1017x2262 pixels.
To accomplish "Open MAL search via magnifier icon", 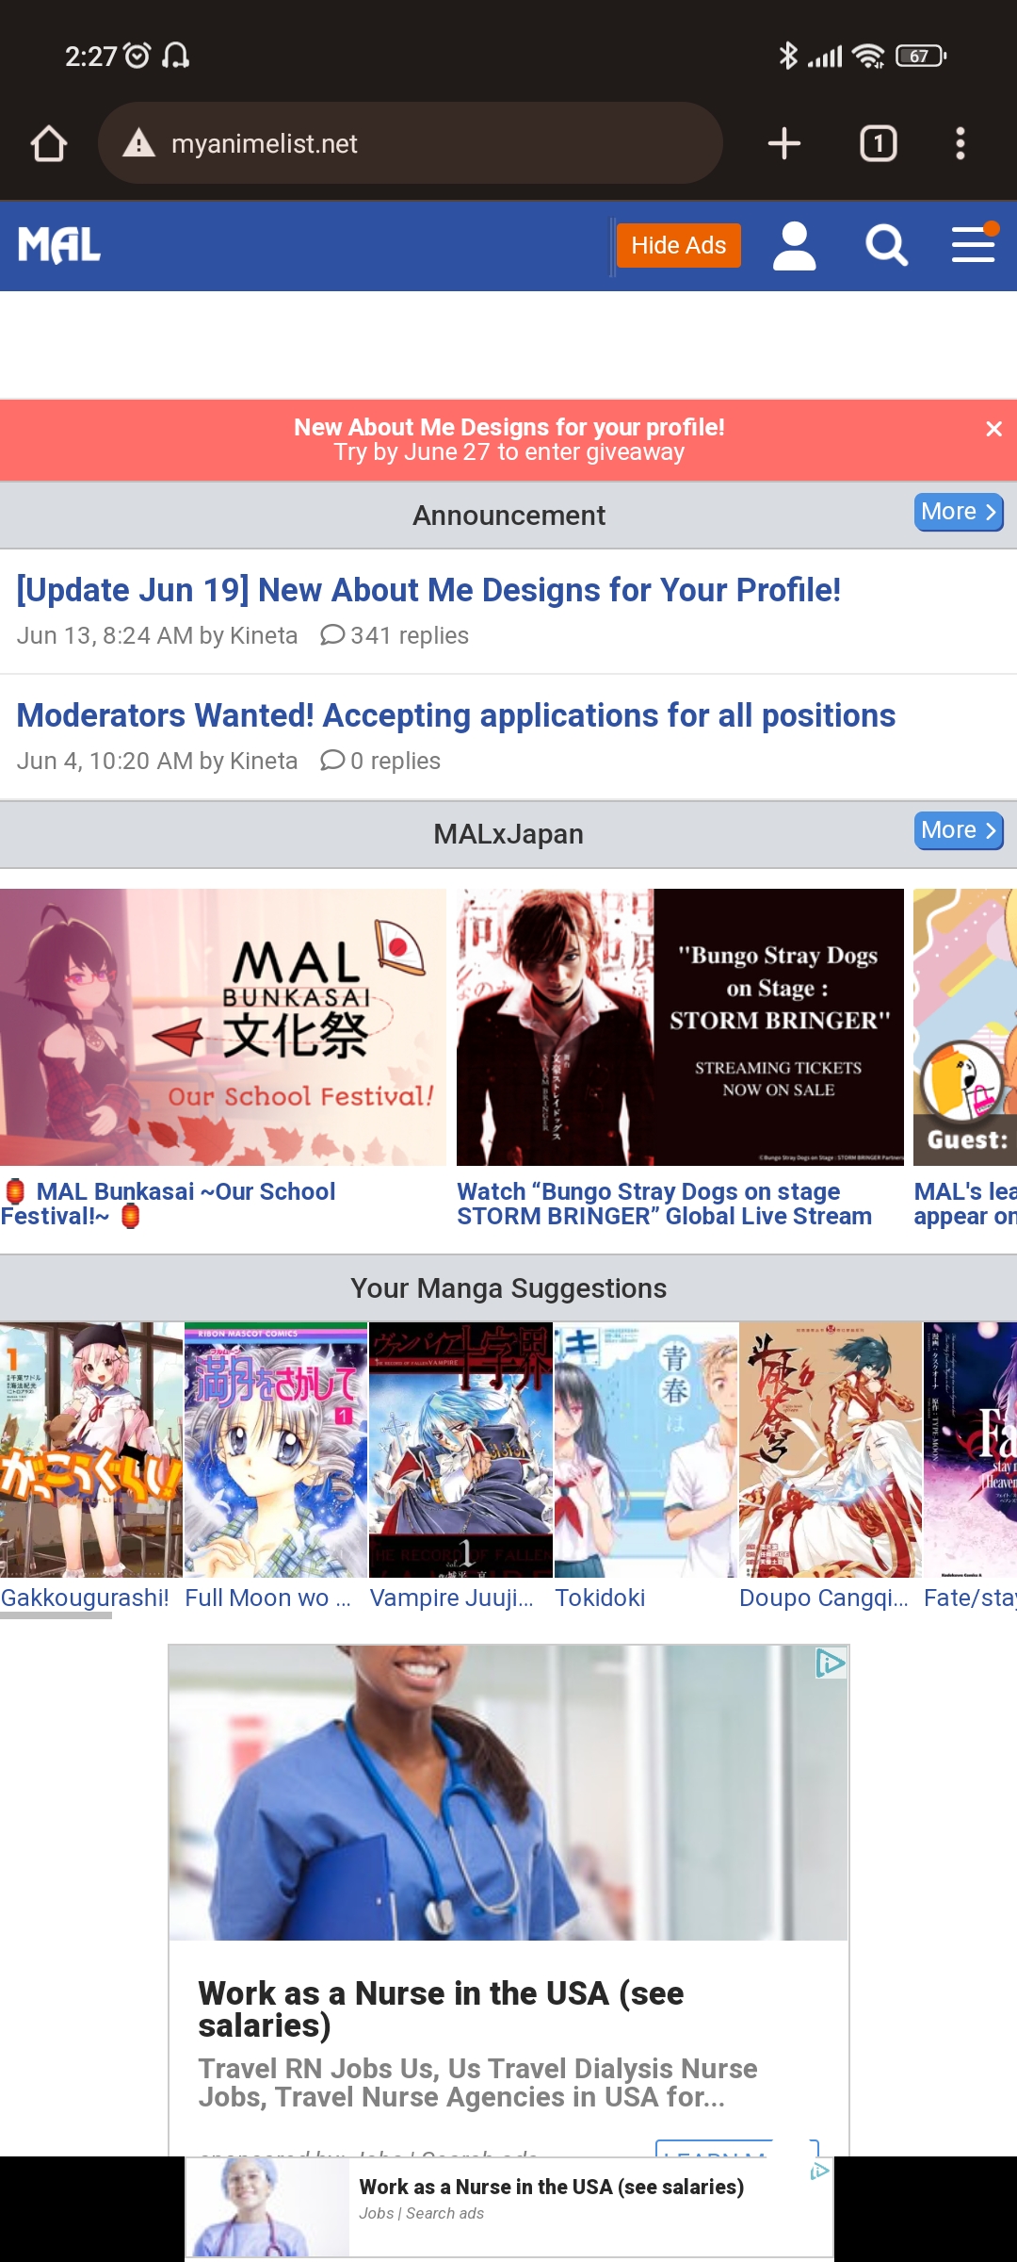I will point(886,246).
